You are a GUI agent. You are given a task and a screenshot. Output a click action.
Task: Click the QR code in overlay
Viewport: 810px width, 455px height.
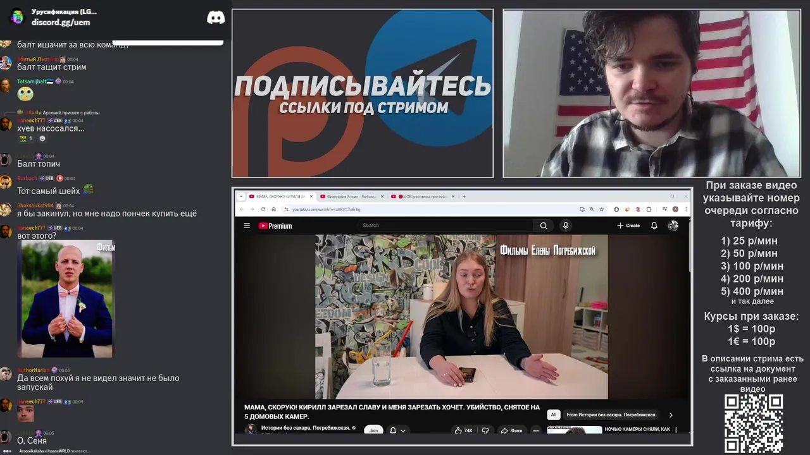754,423
